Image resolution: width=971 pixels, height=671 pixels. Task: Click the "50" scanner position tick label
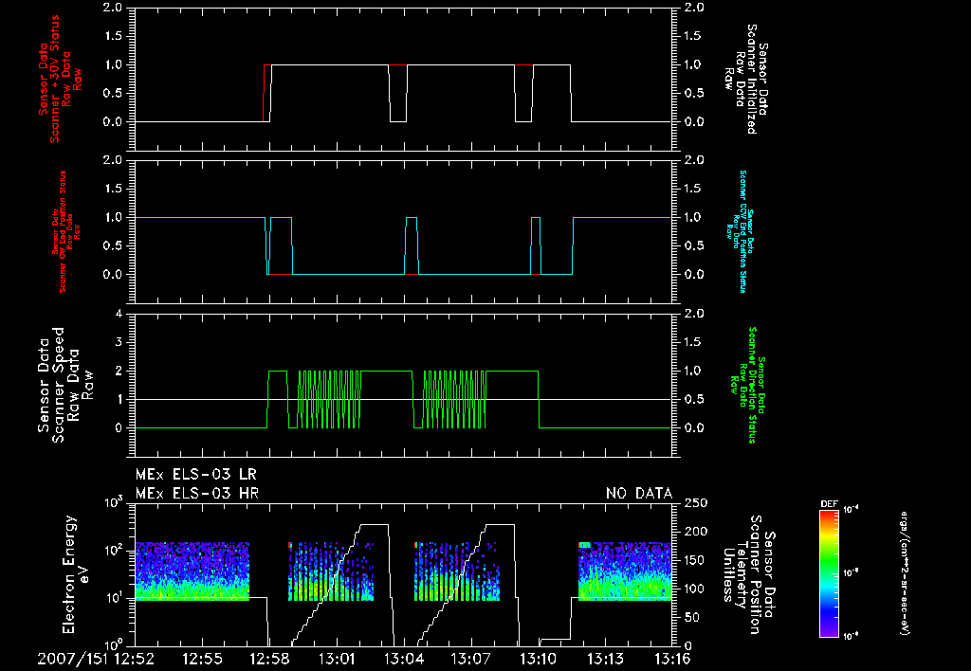point(692,617)
